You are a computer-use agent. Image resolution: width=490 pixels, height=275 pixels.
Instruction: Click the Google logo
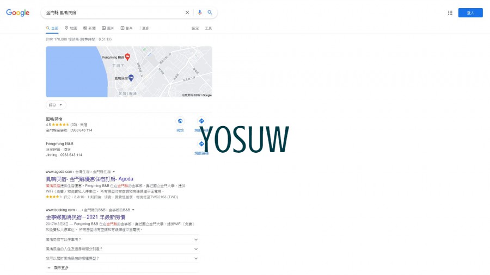pos(17,12)
